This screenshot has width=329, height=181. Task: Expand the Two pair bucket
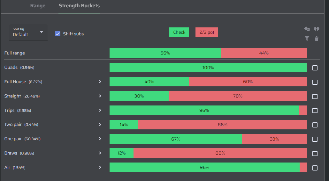(100, 125)
